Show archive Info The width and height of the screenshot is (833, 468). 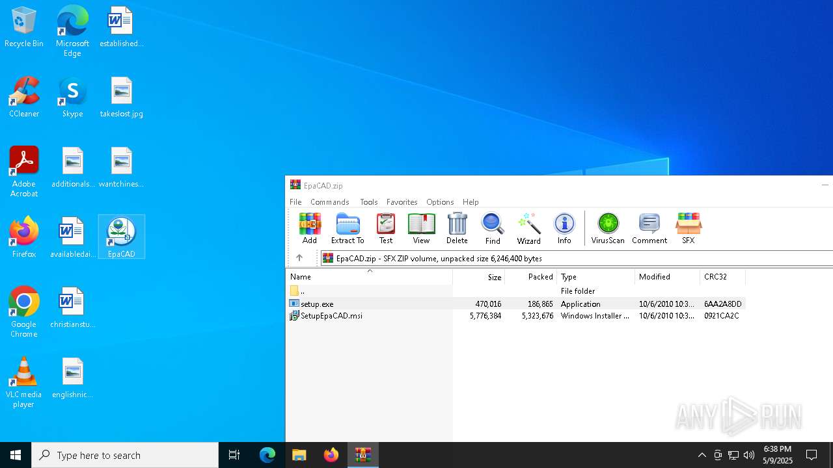[564, 228]
